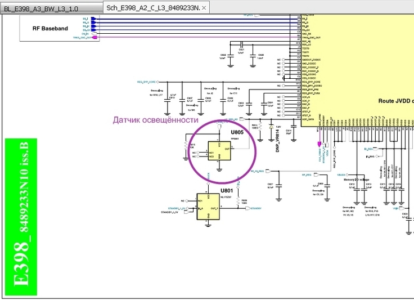Select the U805 component label
The width and height of the screenshot is (414, 300).
coord(237,132)
